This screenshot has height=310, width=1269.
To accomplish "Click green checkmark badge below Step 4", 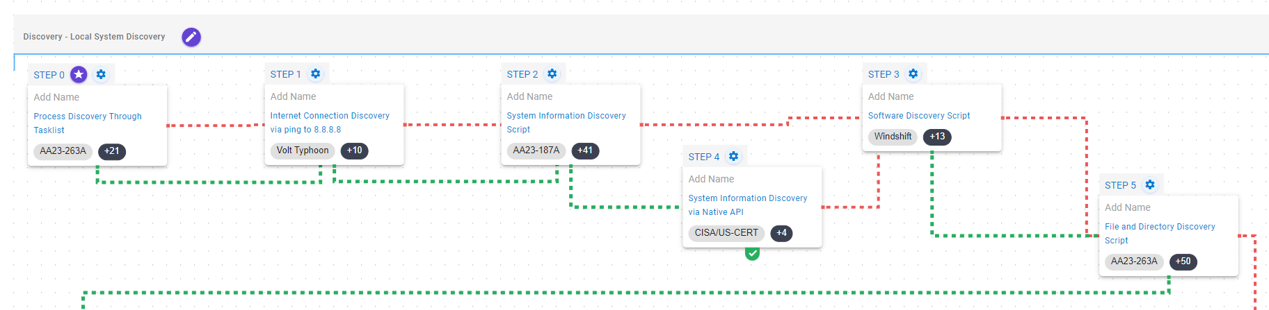I will click(752, 254).
